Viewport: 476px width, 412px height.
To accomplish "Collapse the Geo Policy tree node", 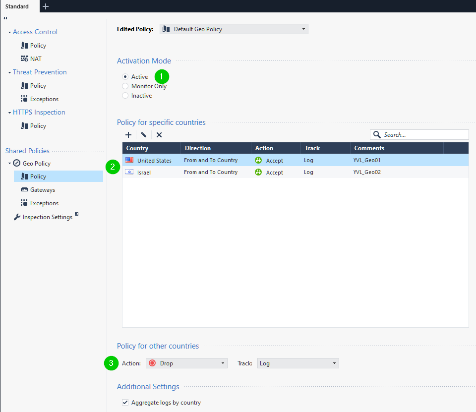I will [x=10, y=163].
